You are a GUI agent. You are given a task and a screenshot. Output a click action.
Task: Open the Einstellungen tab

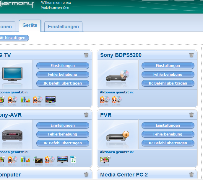pyautogui.click(x=63, y=27)
